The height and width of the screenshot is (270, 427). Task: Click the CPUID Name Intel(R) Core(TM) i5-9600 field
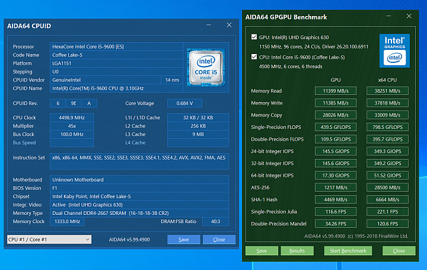click(x=116, y=88)
